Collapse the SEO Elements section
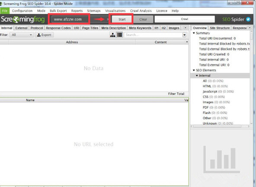Viewport: 256px width, 187px height. coord(194,70)
